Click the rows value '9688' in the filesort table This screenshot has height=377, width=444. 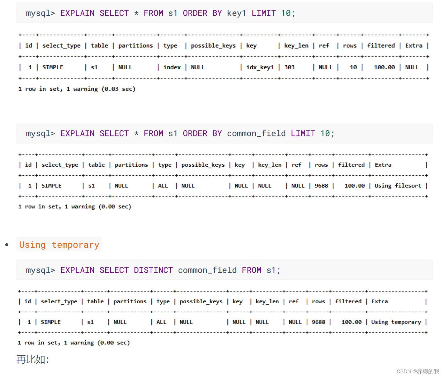pyautogui.click(x=321, y=186)
